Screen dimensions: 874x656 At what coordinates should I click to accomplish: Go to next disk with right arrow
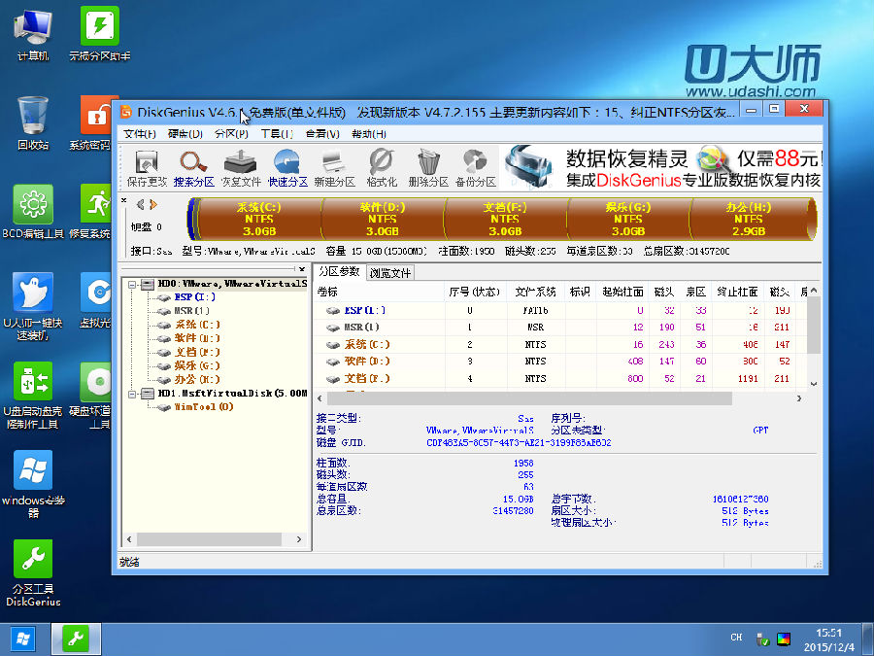click(x=153, y=205)
